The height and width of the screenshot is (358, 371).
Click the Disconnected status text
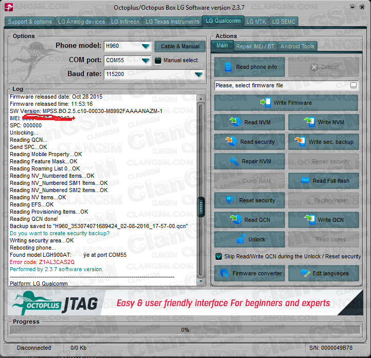pos(34,348)
